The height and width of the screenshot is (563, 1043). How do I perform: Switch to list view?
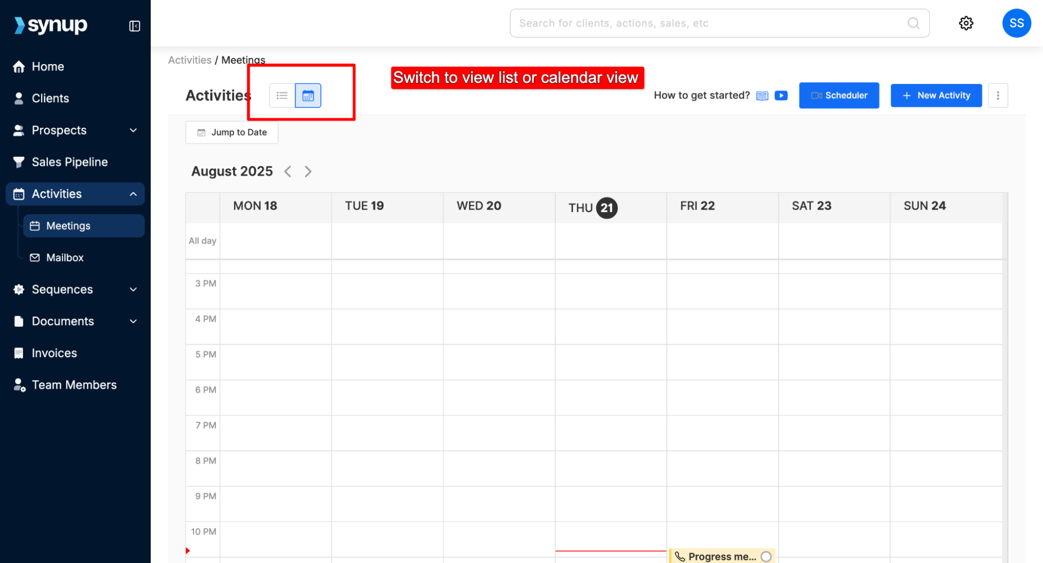coord(282,95)
